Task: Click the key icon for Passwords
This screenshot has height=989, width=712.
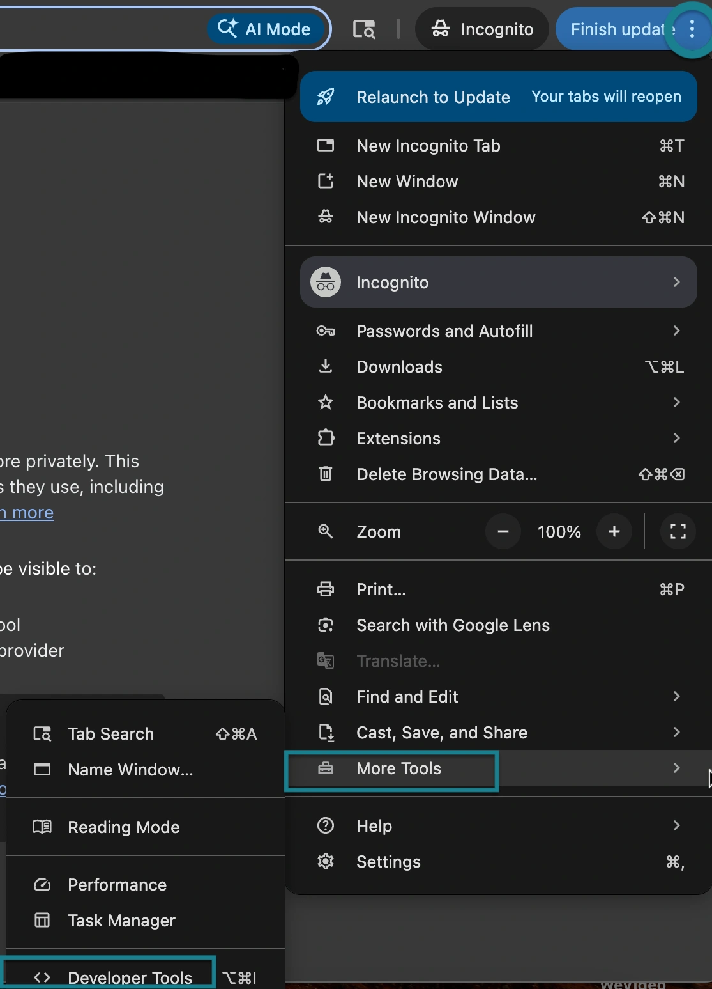Action: point(326,331)
